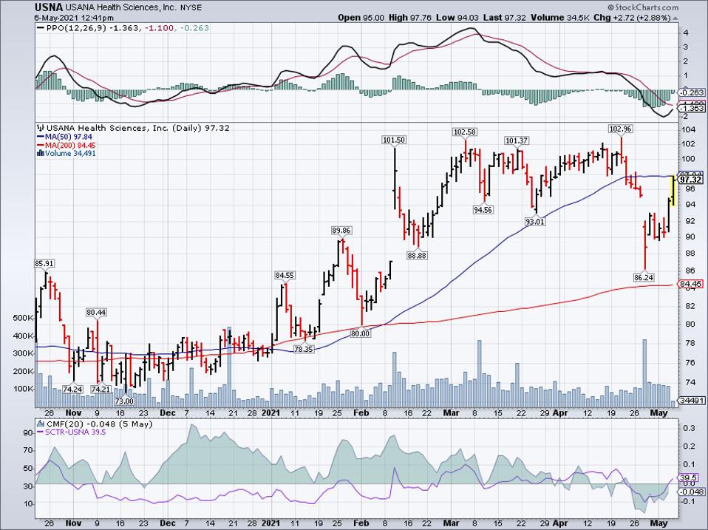Click the 93.01 low price label
Image resolution: width=708 pixels, height=530 pixels.
(534, 222)
